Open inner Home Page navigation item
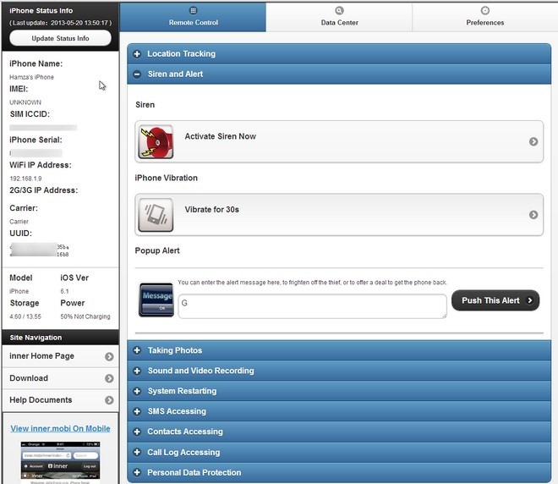The width and height of the screenshot is (558, 484). (x=61, y=356)
